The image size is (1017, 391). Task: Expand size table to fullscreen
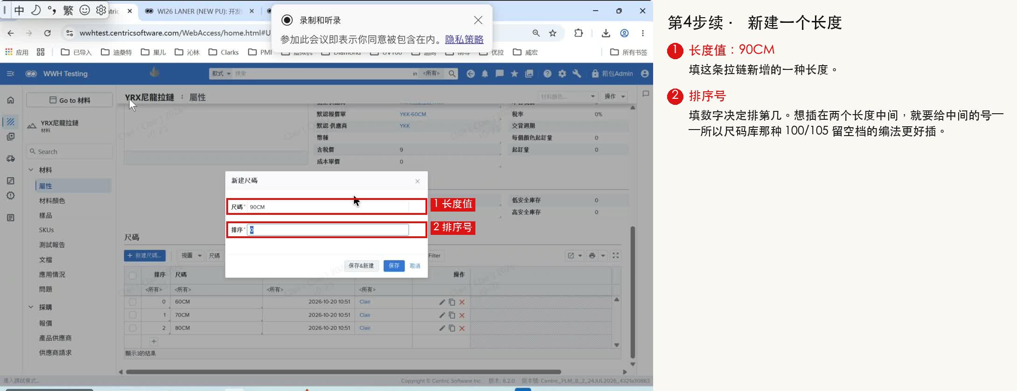click(x=616, y=255)
